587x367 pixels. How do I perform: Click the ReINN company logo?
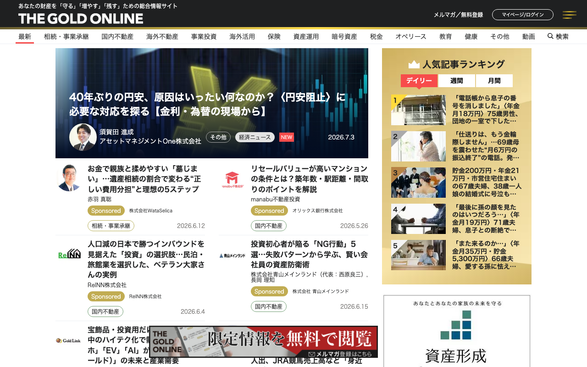[x=69, y=254]
